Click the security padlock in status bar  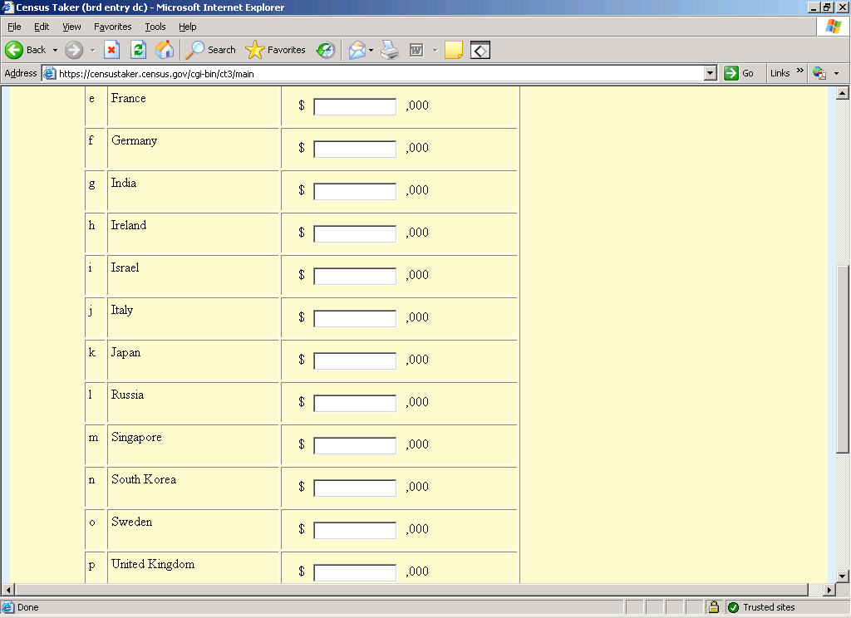714,607
